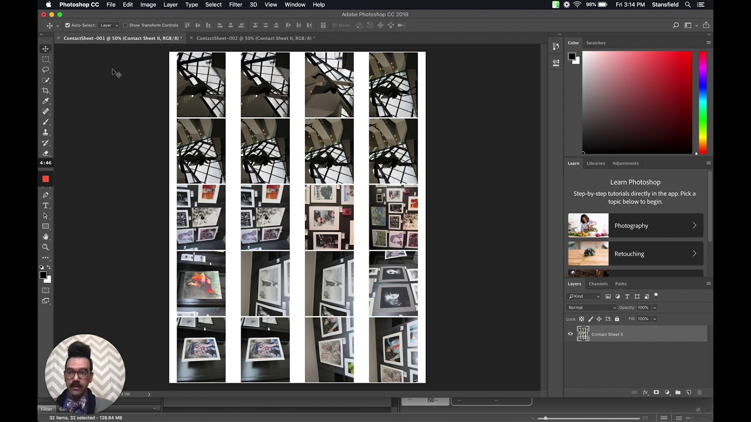Open the Edit Toolbar ellipsis
Image resolution: width=751 pixels, height=422 pixels.
coord(45,258)
